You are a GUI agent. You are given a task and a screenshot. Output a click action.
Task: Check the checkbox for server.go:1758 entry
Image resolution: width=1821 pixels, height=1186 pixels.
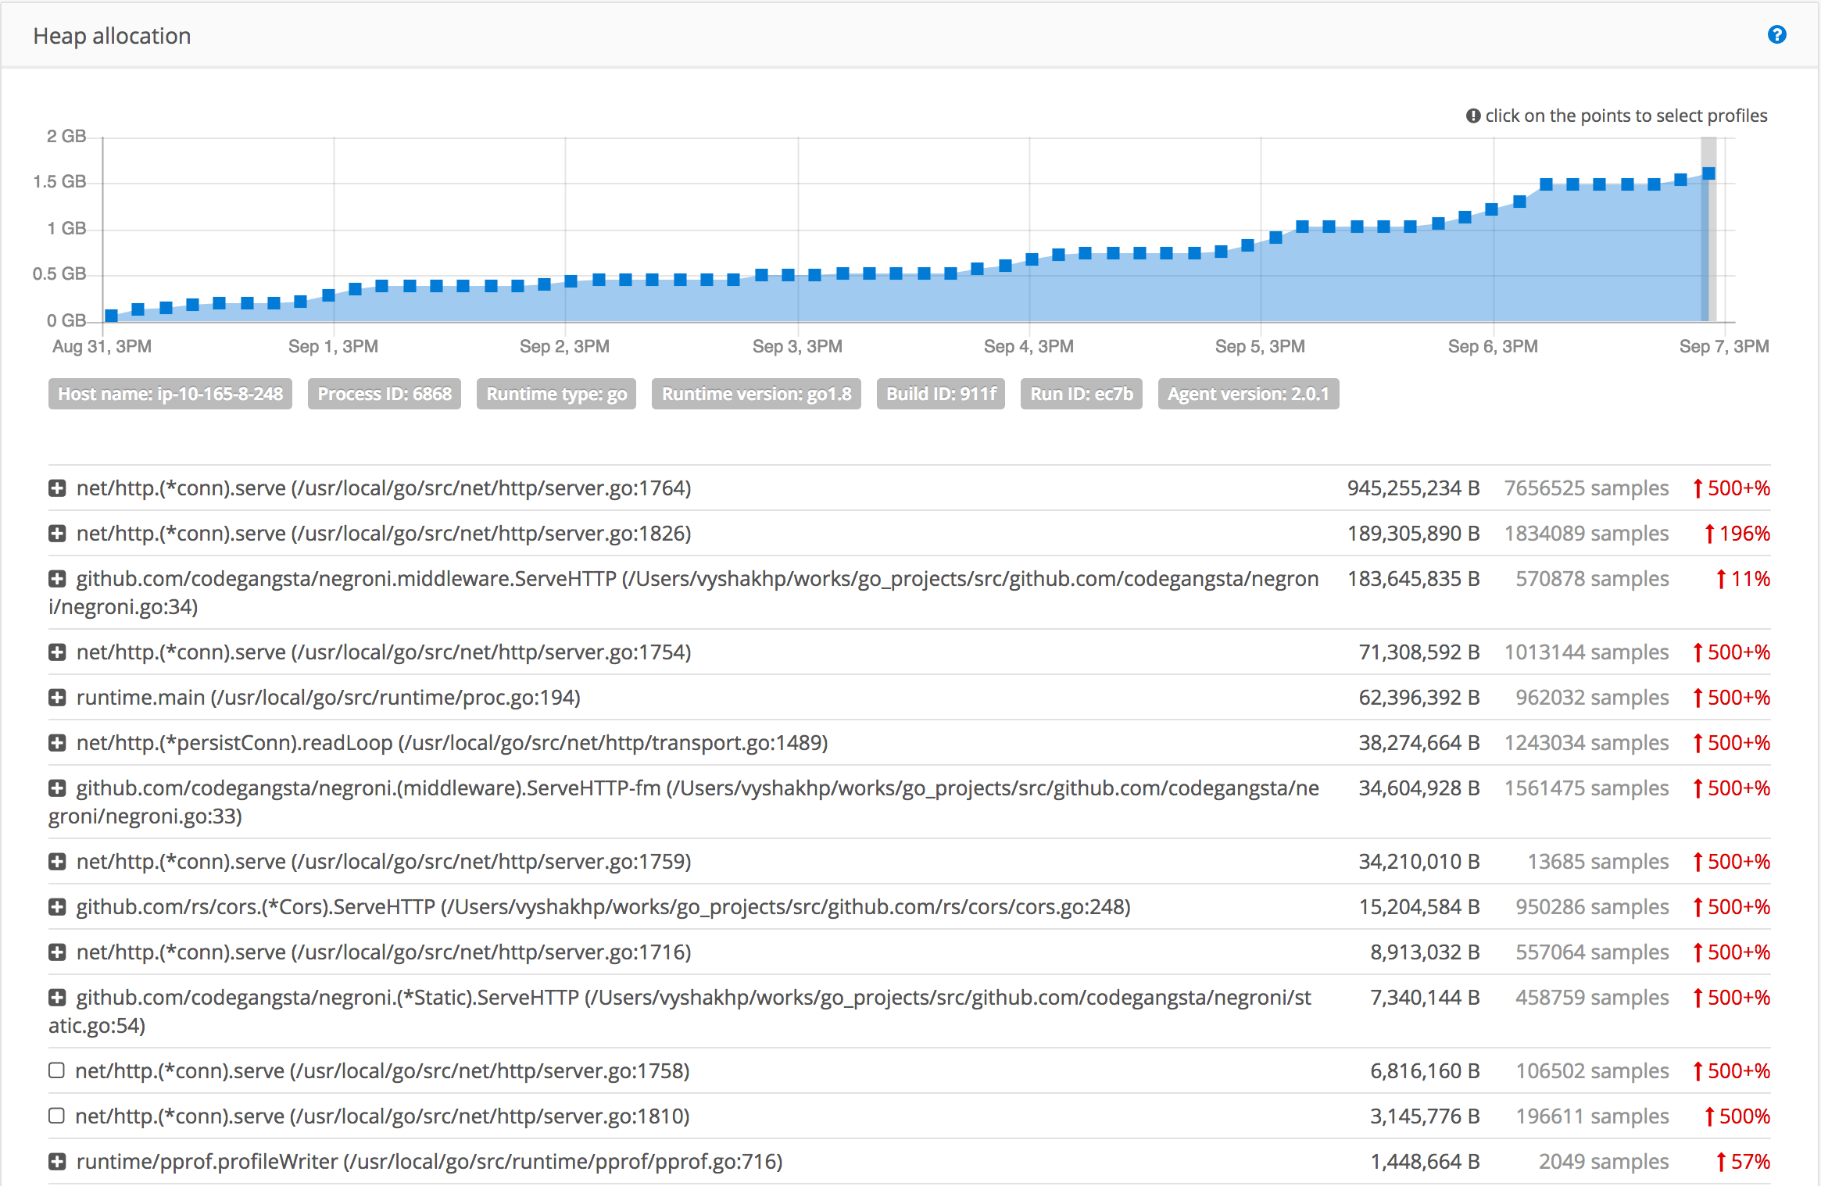coord(56,1070)
